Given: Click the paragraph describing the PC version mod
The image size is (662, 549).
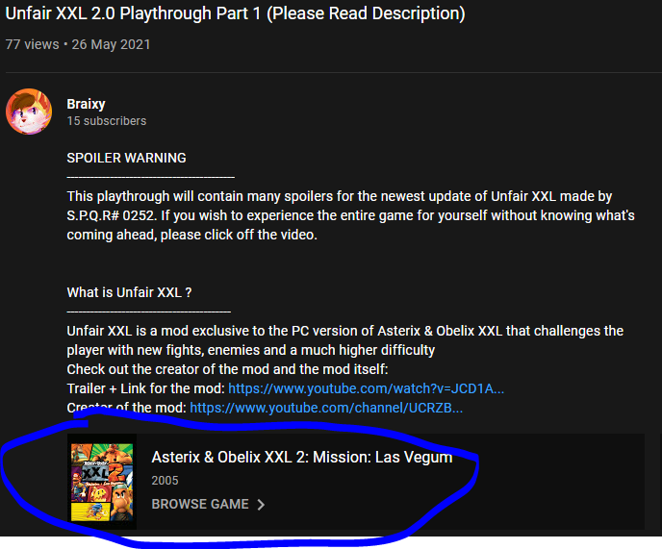Looking at the screenshot, I should point(344,340).
